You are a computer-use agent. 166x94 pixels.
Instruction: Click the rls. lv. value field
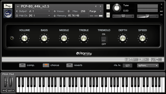coord(128,65)
